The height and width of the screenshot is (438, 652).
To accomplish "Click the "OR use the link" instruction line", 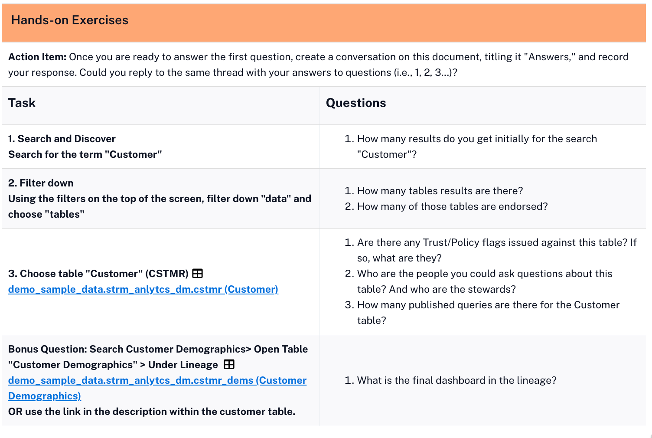I will [x=152, y=412].
